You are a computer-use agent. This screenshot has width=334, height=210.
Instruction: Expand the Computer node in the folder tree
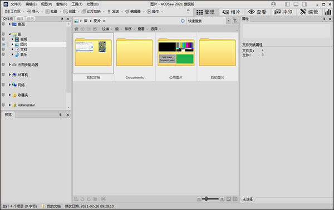click(x=10, y=75)
